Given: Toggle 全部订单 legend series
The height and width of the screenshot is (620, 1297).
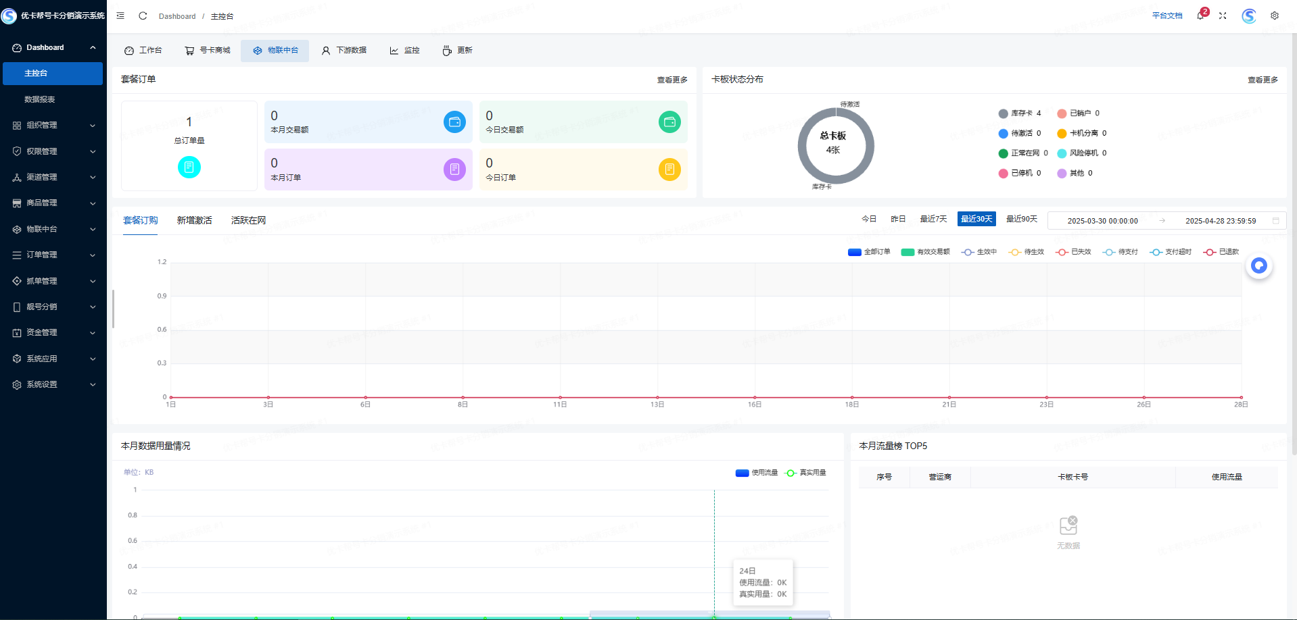Looking at the screenshot, I should (x=869, y=252).
